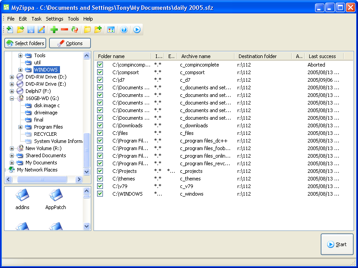Open the Tools menu
358x268 pixels.
pos(73,19)
